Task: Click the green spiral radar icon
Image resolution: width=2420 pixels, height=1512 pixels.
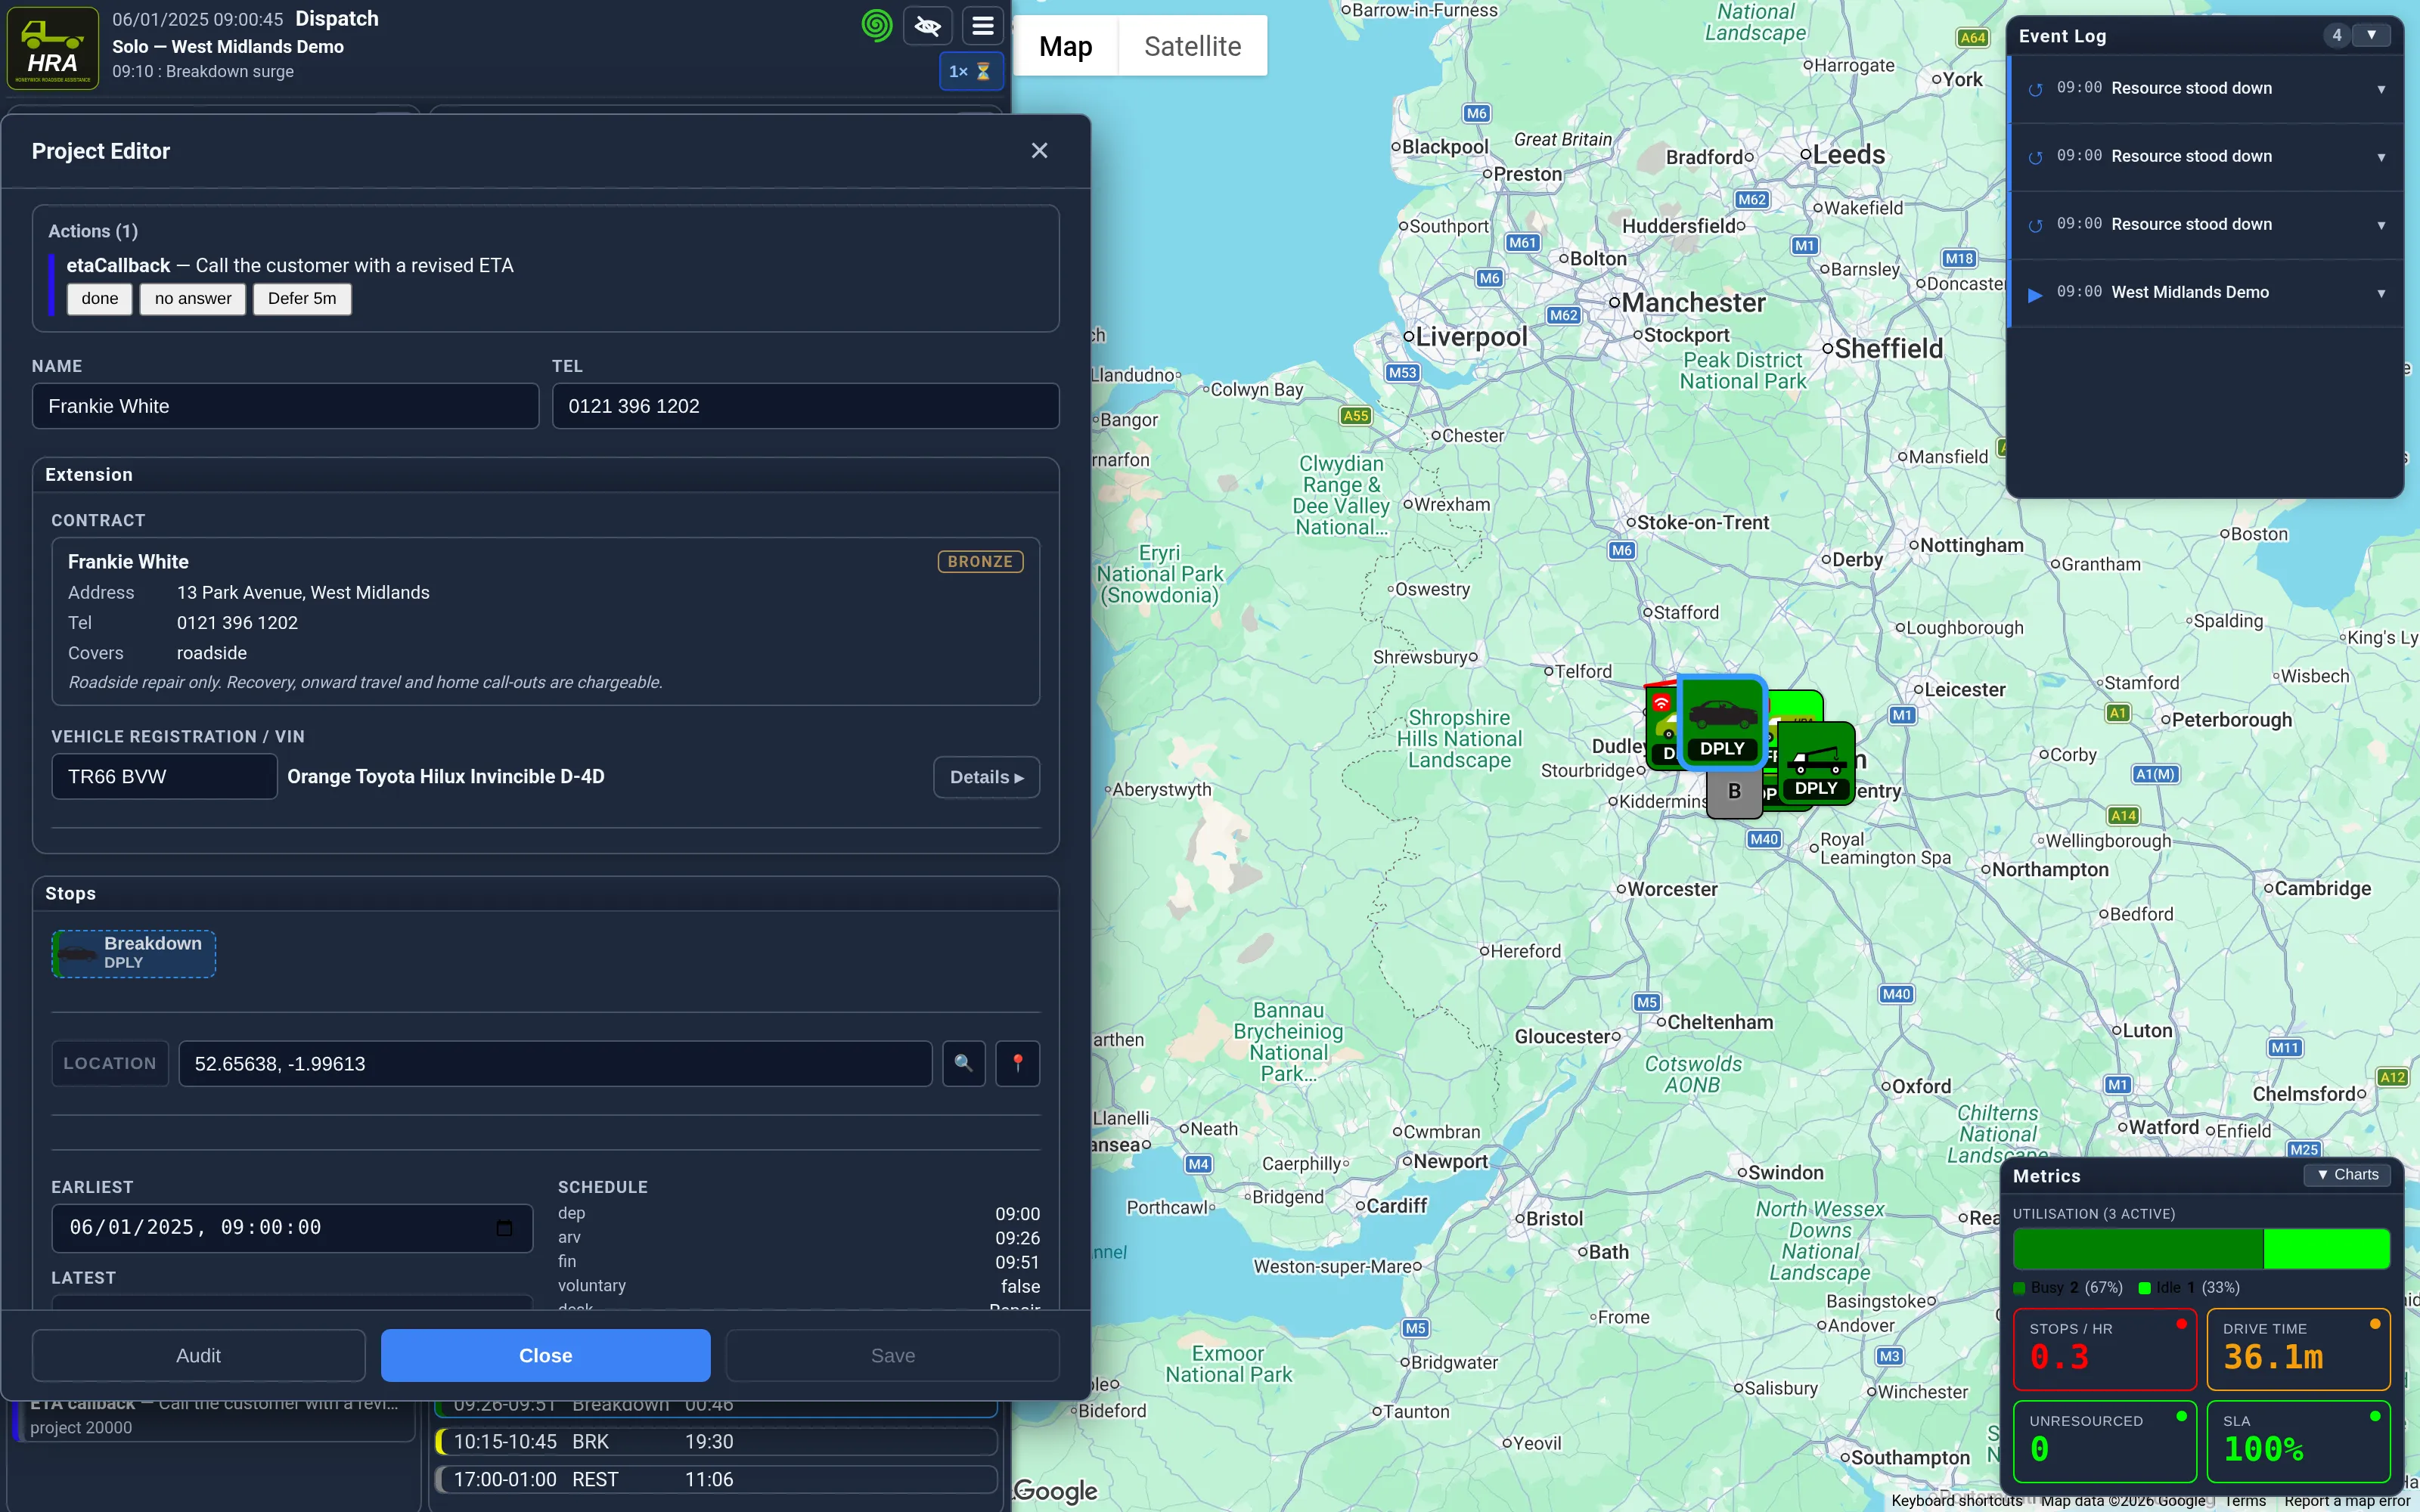Action: pos(876,26)
